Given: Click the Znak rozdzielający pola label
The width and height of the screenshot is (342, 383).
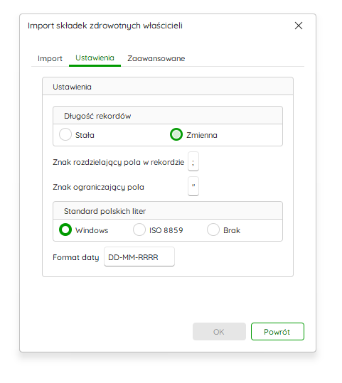Looking at the screenshot, I should coord(119,162).
